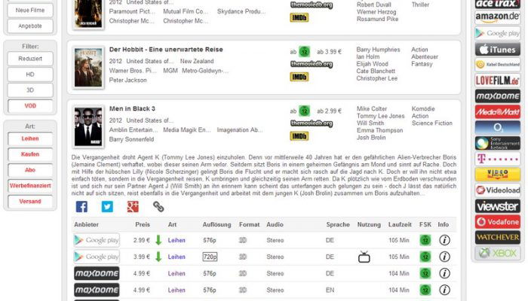
Task: Select maxdome provider in right sidebar
Action: (x=498, y=96)
